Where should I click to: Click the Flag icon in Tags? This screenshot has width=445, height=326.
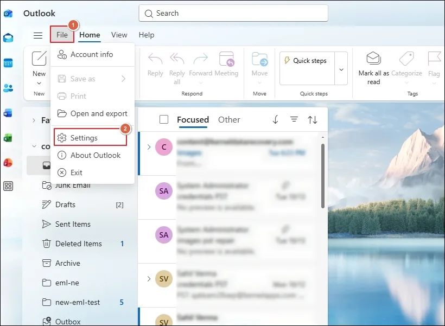[x=434, y=59]
